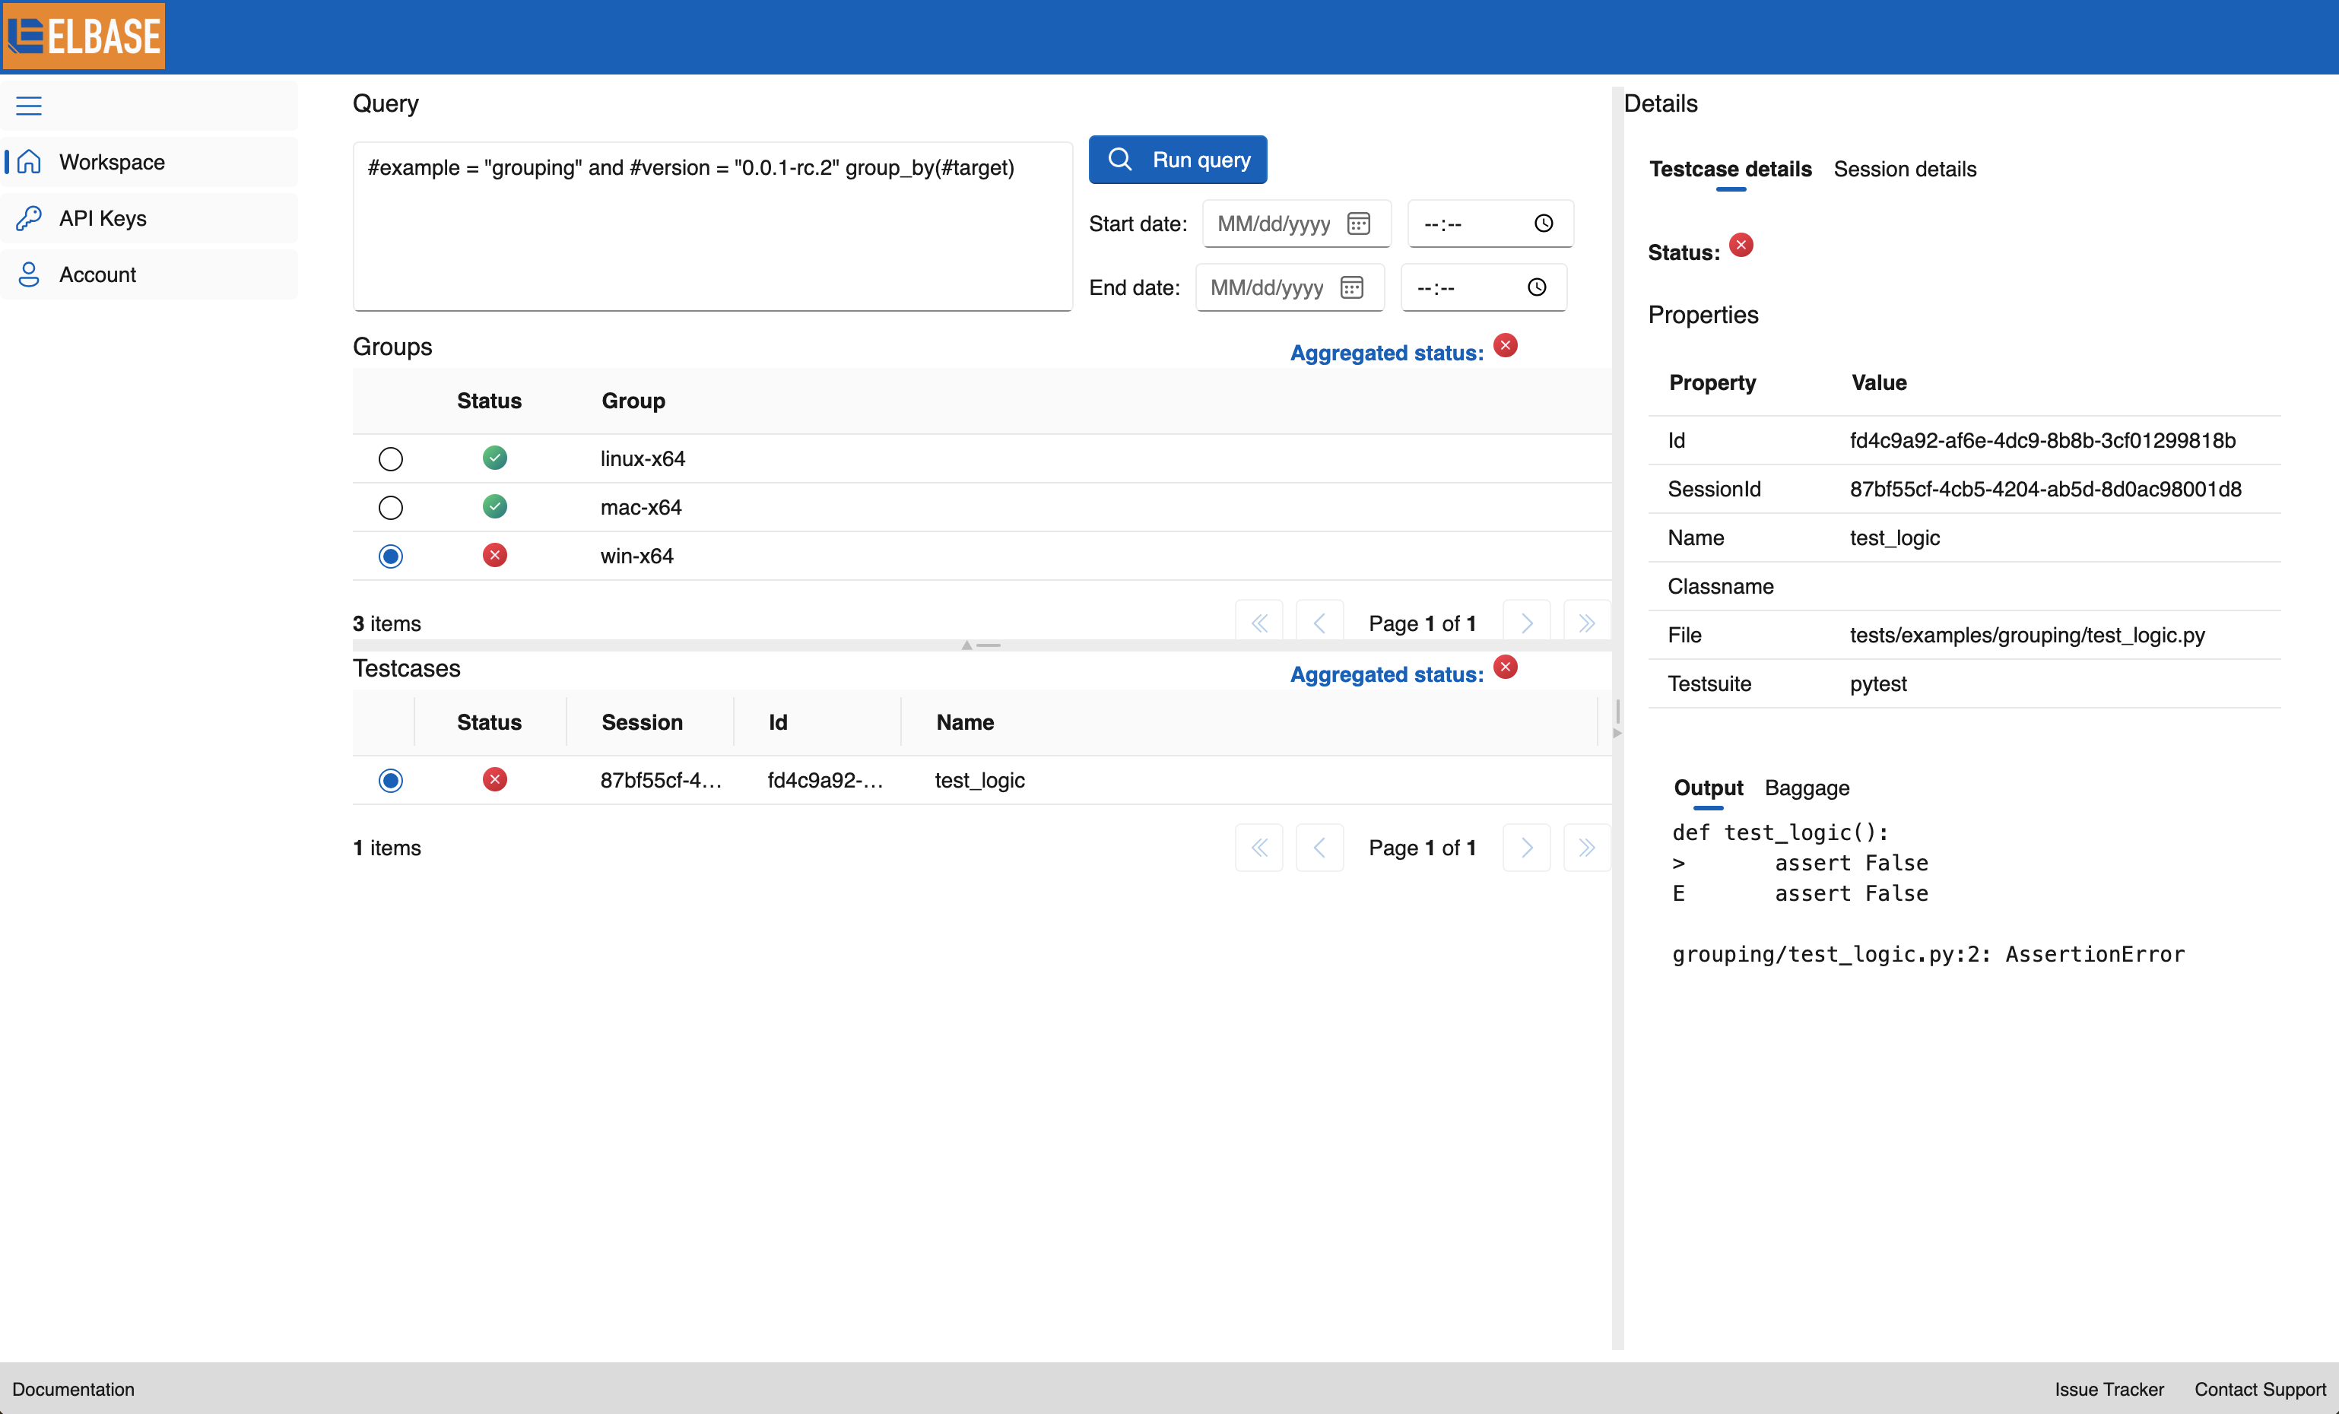Select the linux-x64 group radio button
The width and height of the screenshot is (2339, 1414).
[390, 459]
